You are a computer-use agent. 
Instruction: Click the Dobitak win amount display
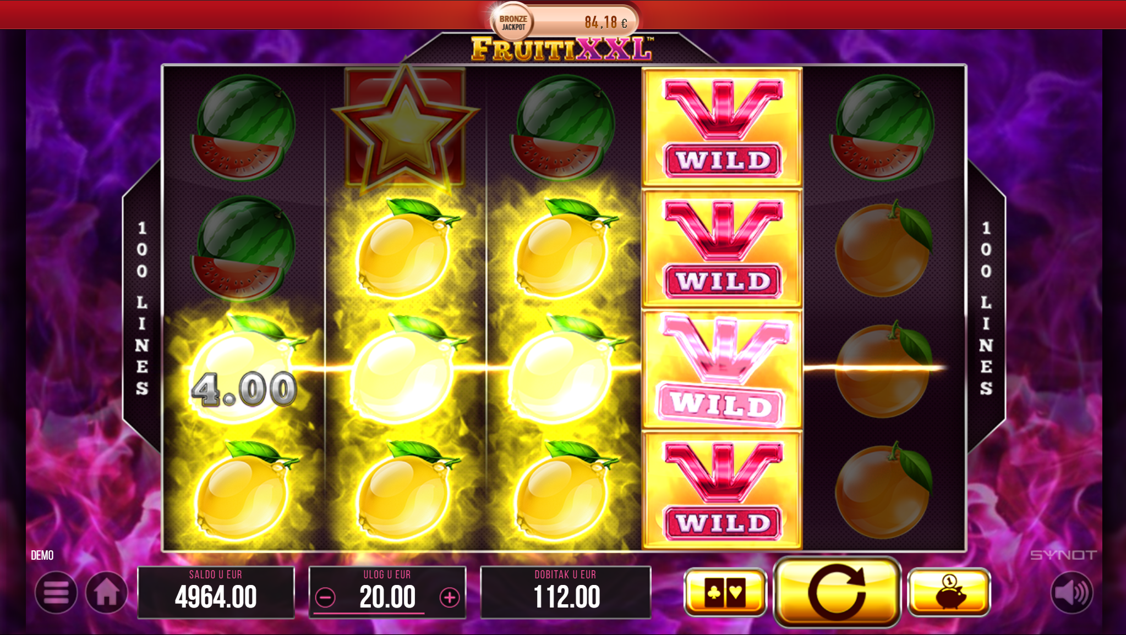click(x=566, y=592)
